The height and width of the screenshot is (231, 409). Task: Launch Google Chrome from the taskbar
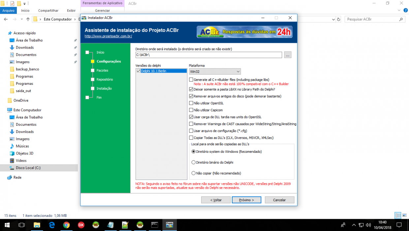click(x=67, y=225)
